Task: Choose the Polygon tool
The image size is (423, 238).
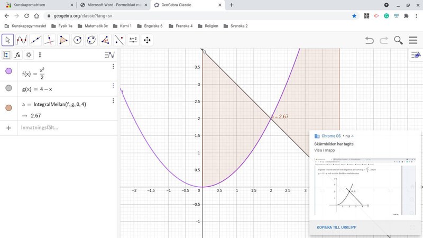Action: click(x=63, y=40)
